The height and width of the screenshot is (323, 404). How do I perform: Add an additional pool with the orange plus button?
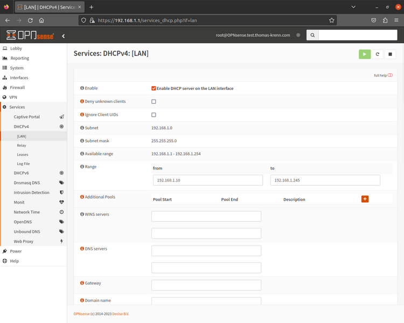[x=365, y=199]
